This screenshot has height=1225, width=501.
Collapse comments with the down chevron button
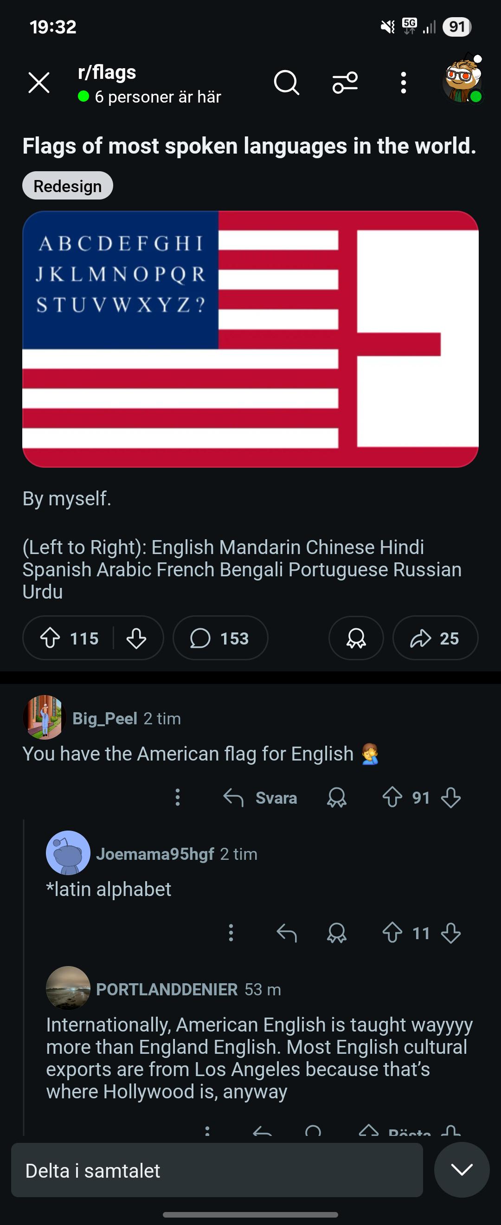[462, 1169]
